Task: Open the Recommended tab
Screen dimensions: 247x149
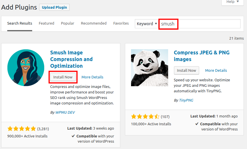Action: pos(94,23)
